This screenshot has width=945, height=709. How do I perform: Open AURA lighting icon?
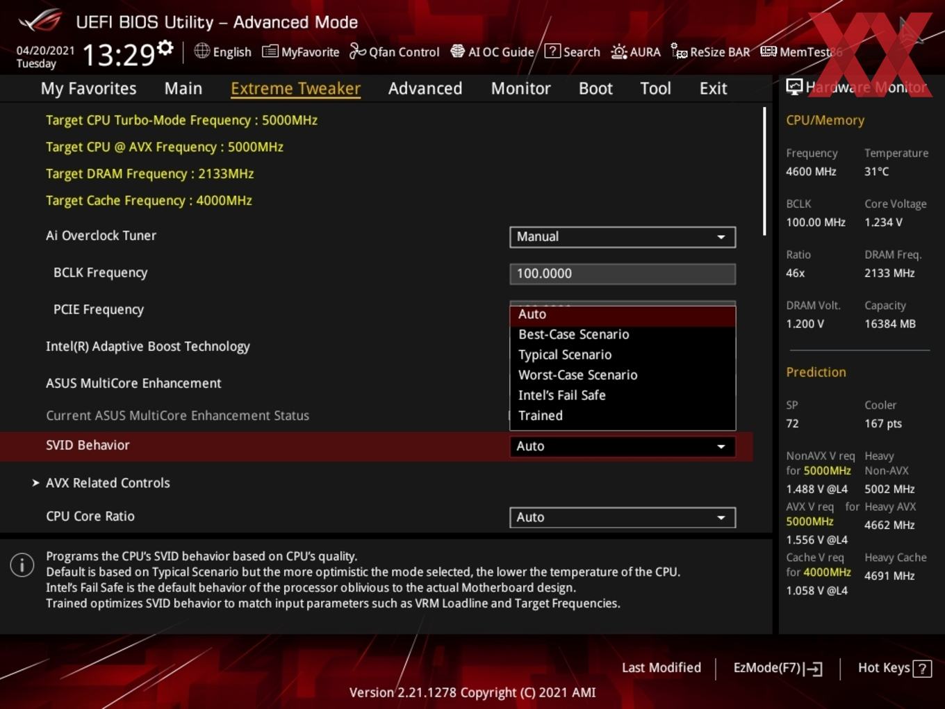618,51
